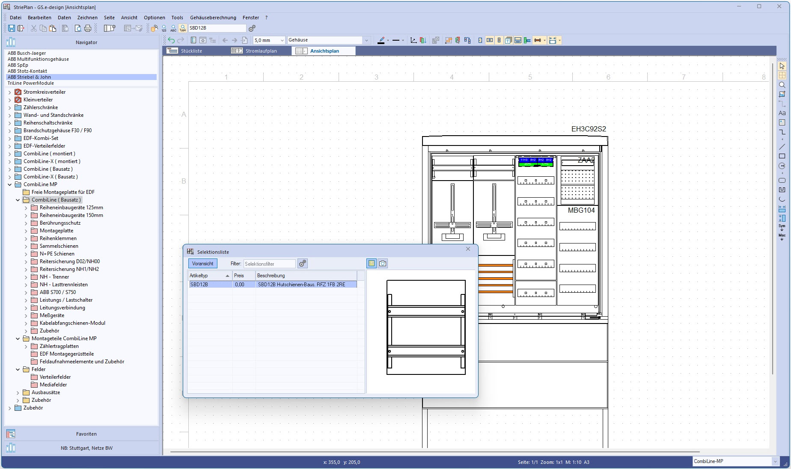The width and height of the screenshot is (791, 469).
Task: Click the Mac macro insert tool
Action: (782, 237)
